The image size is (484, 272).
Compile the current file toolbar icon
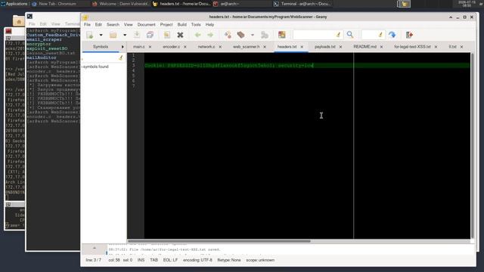[x=228, y=35]
